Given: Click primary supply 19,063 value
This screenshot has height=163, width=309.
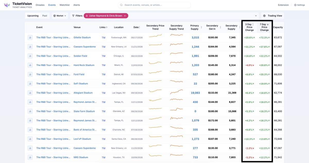Looking at the screenshot, I should pos(195,93).
